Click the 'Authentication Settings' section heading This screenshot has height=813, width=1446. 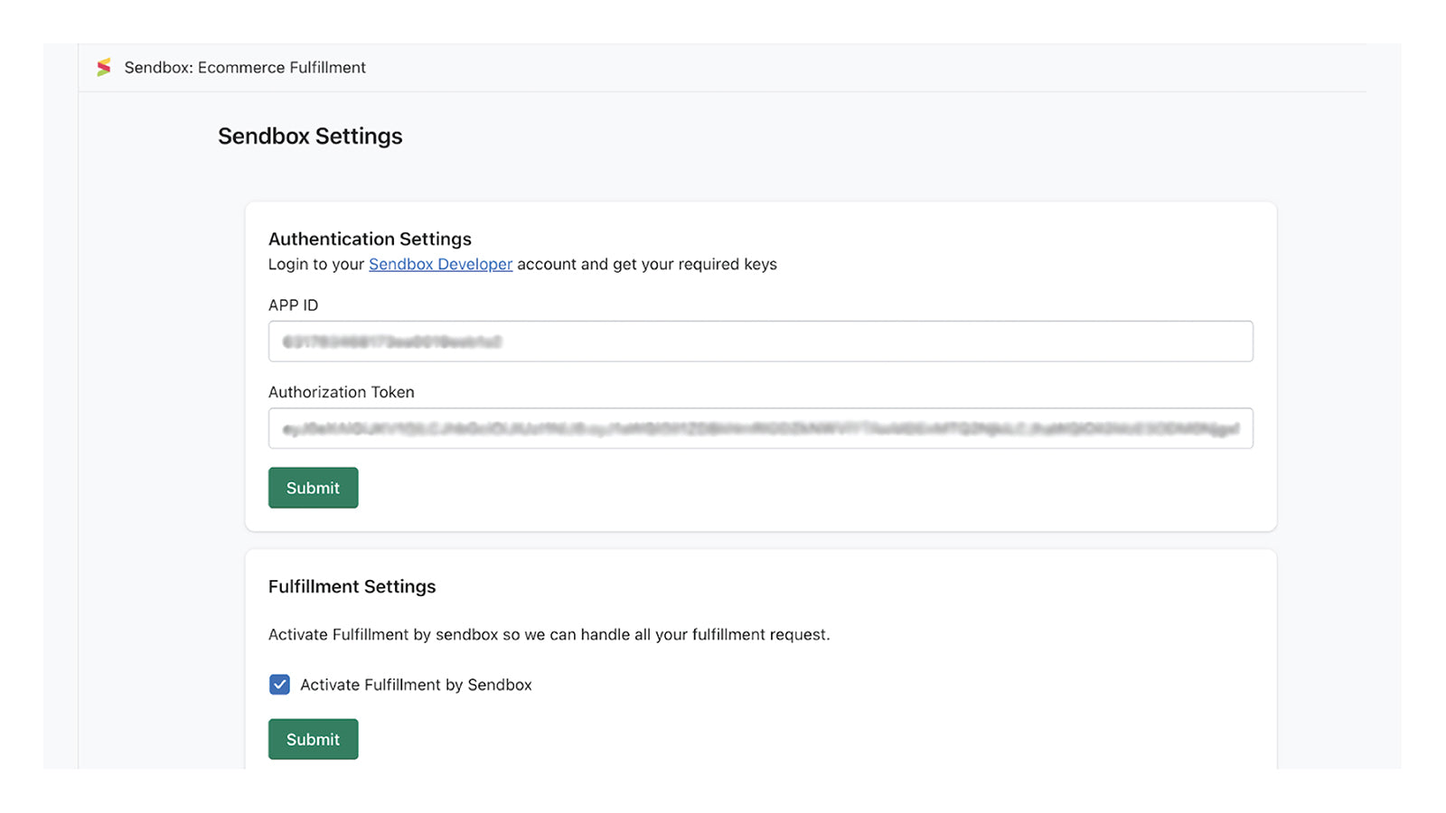(370, 238)
